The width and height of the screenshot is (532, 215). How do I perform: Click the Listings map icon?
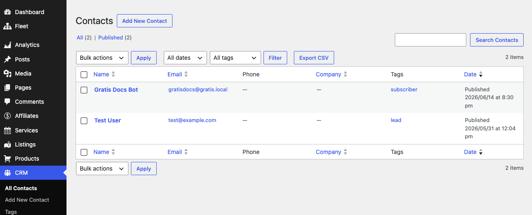7,144
